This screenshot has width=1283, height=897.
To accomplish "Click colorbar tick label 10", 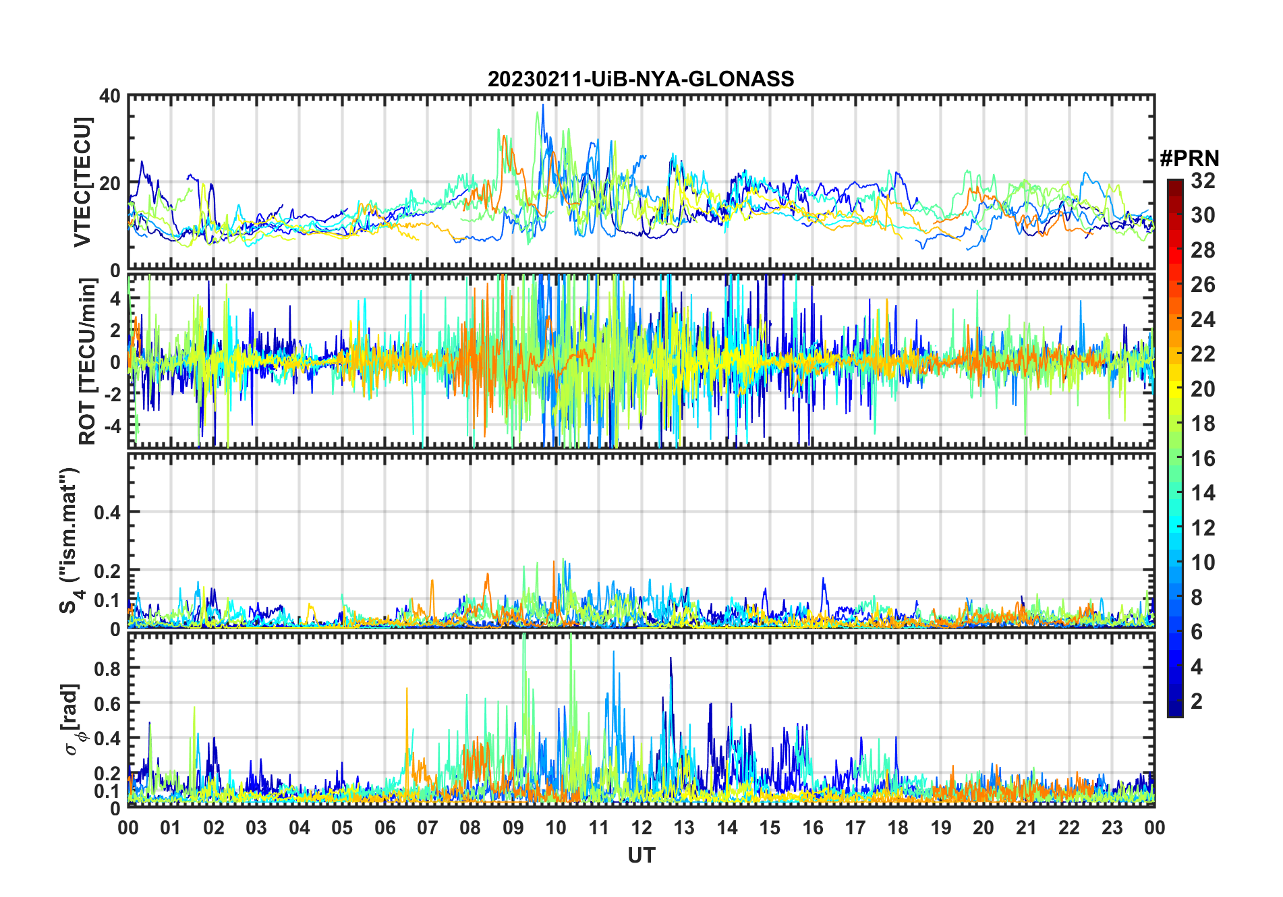I will (x=1203, y=562).
